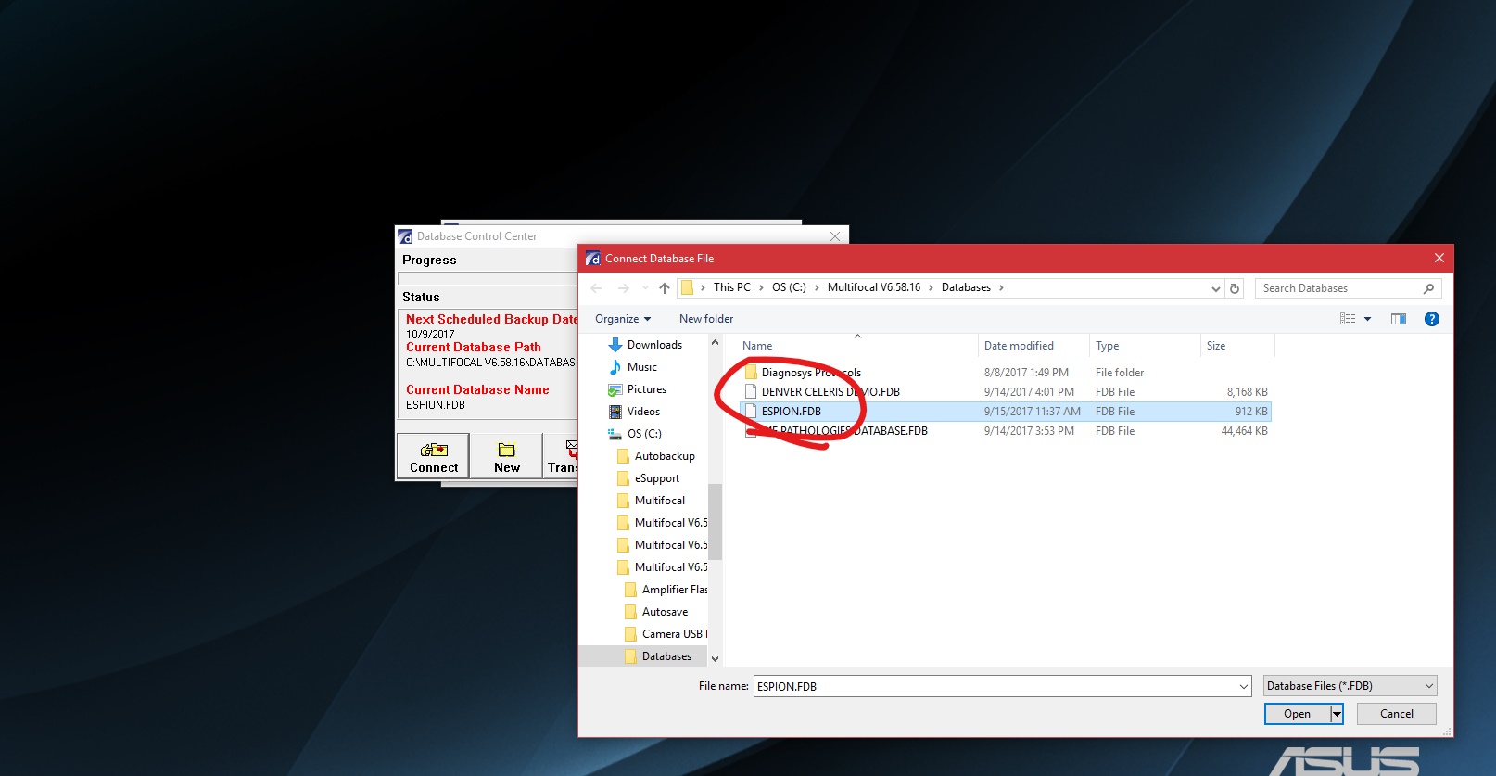Open the address bar history dropdown
The width and height of the screenshot is (1496, 776).
1216,288
